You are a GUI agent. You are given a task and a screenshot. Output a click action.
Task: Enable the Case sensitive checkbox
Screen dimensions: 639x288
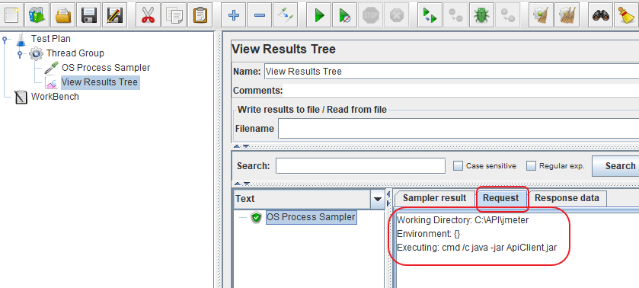(458, 166)
